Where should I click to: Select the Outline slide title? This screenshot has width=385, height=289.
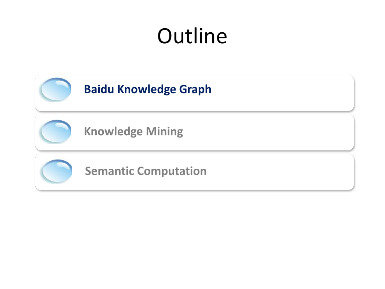[192, 36]
